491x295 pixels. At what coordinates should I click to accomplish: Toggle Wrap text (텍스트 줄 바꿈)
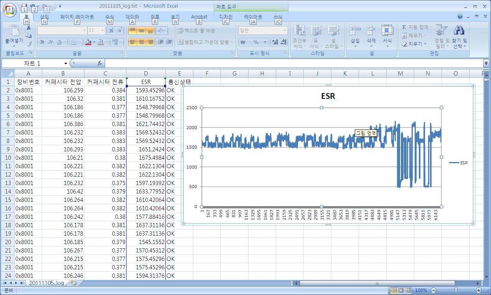[x=196, y=30]
